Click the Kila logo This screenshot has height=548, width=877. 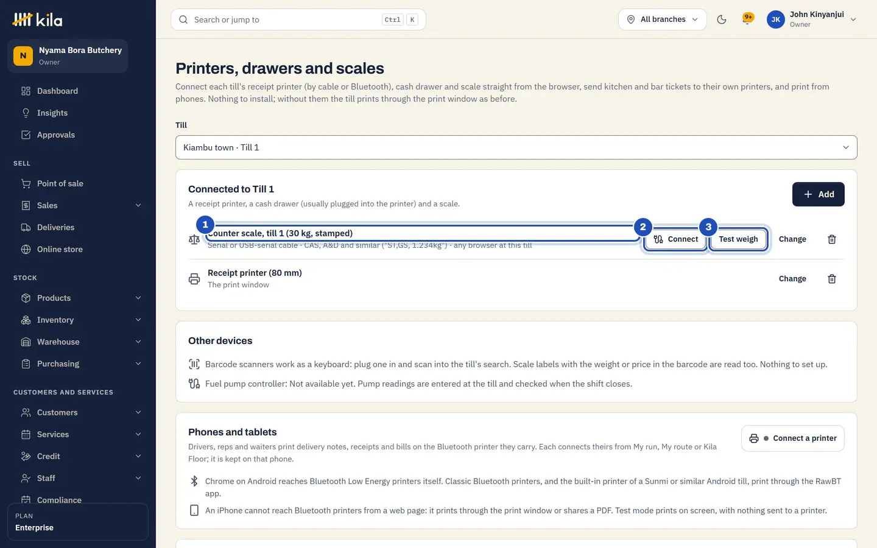click(x=37, y=19)
